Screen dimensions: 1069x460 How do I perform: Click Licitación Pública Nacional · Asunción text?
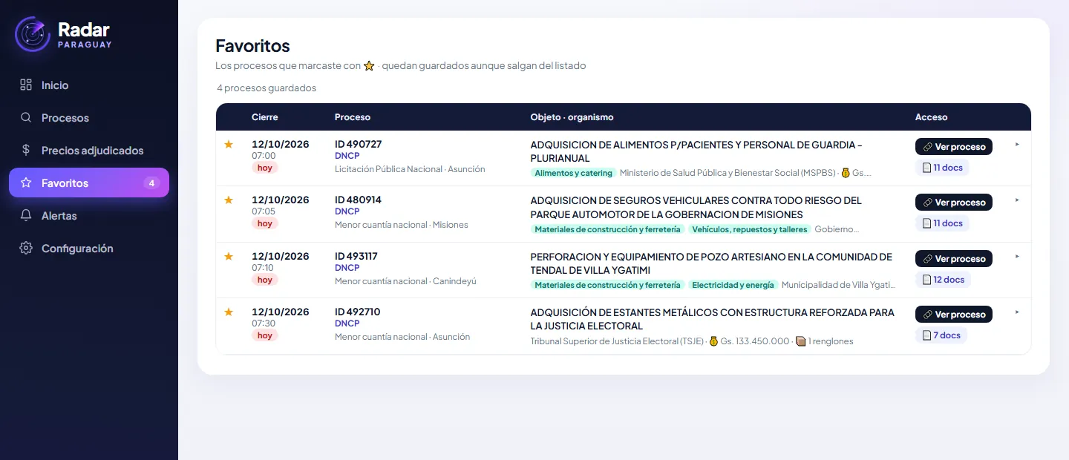coord(410,169)
